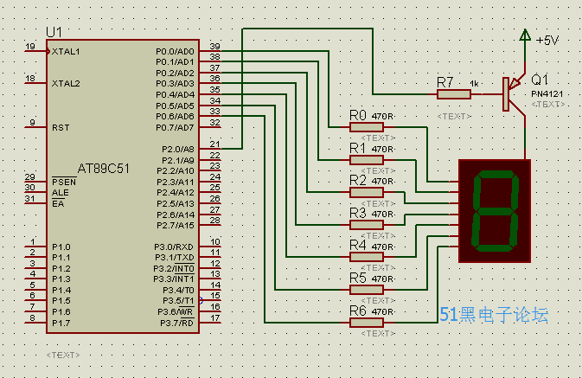
Task: Click the P2.0/A8 pin label
Action: click(178, 150)
